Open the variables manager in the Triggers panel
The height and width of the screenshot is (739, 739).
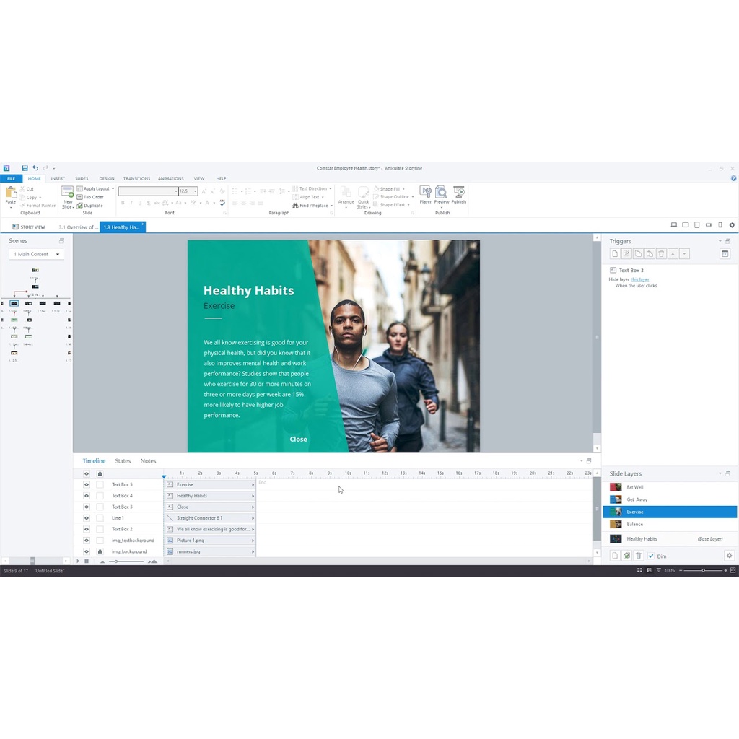pyautogui.click(x=725, y=254)
